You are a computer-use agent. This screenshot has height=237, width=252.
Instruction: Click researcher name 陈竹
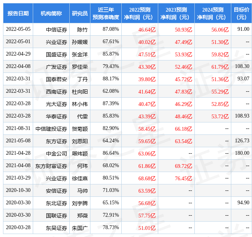82,30
